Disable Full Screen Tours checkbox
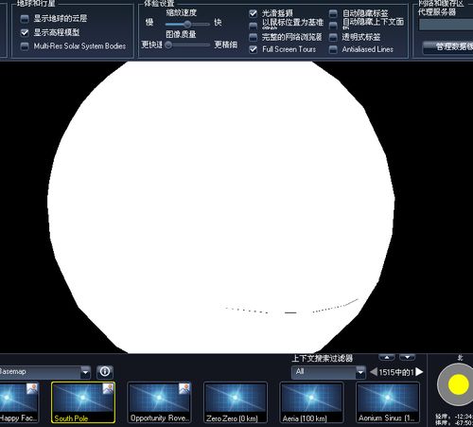473x427 pixels. pos(254,49)
